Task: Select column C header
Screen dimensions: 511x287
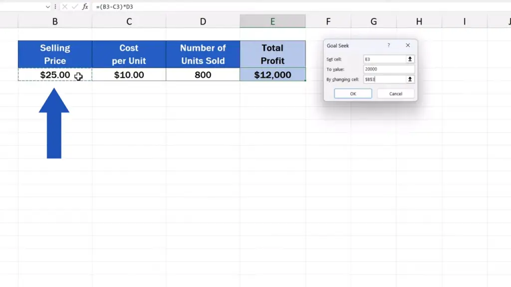Action: [129, 21]
